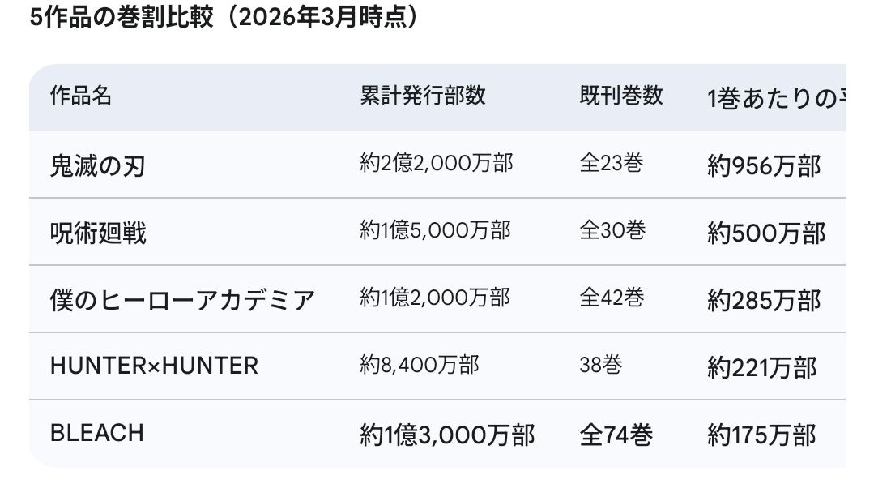The height and width of the screenshot is (501, 874).
Task: Select the 呪術廻戦 row title
Action: coord(98,233)
